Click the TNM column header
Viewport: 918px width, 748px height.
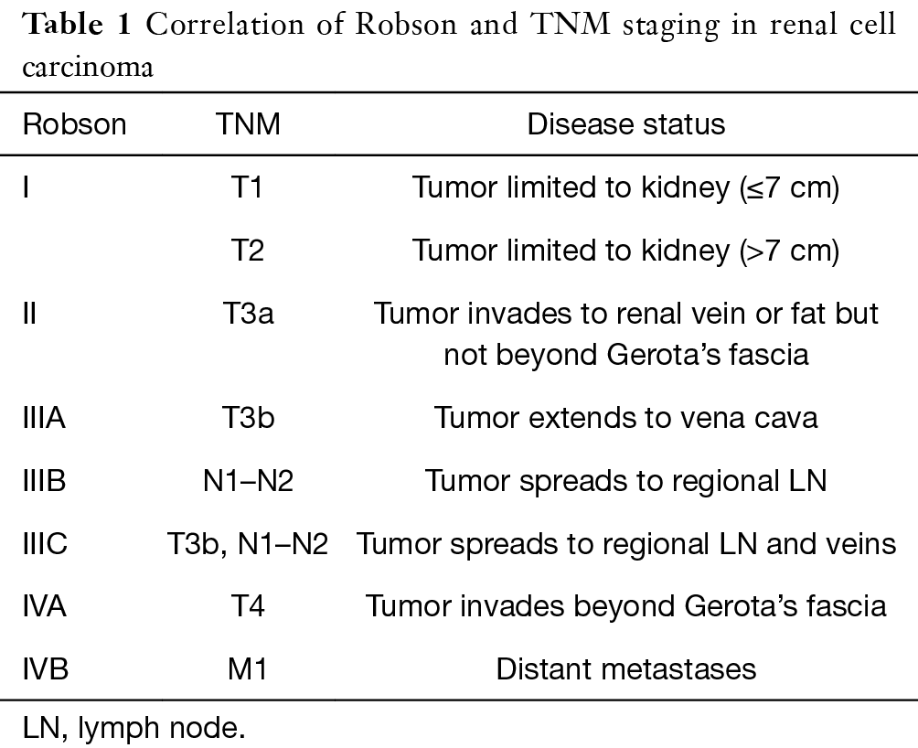pyautogui.click(x=247, y=124)
